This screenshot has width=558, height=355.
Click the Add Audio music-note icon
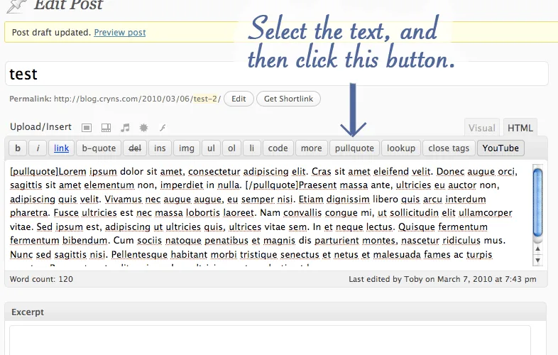coord(125,128)
